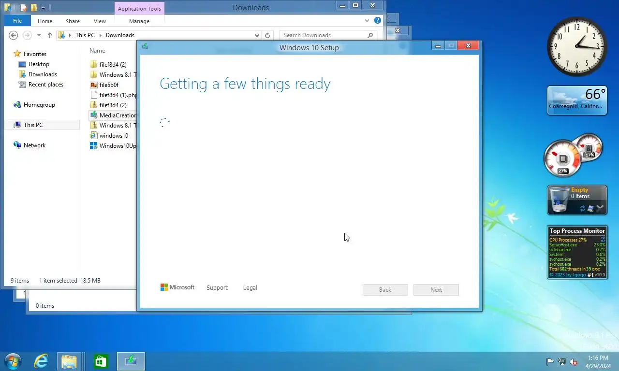Open the File menu in Downloads window
619x371 pixels.
pos(17,21)
